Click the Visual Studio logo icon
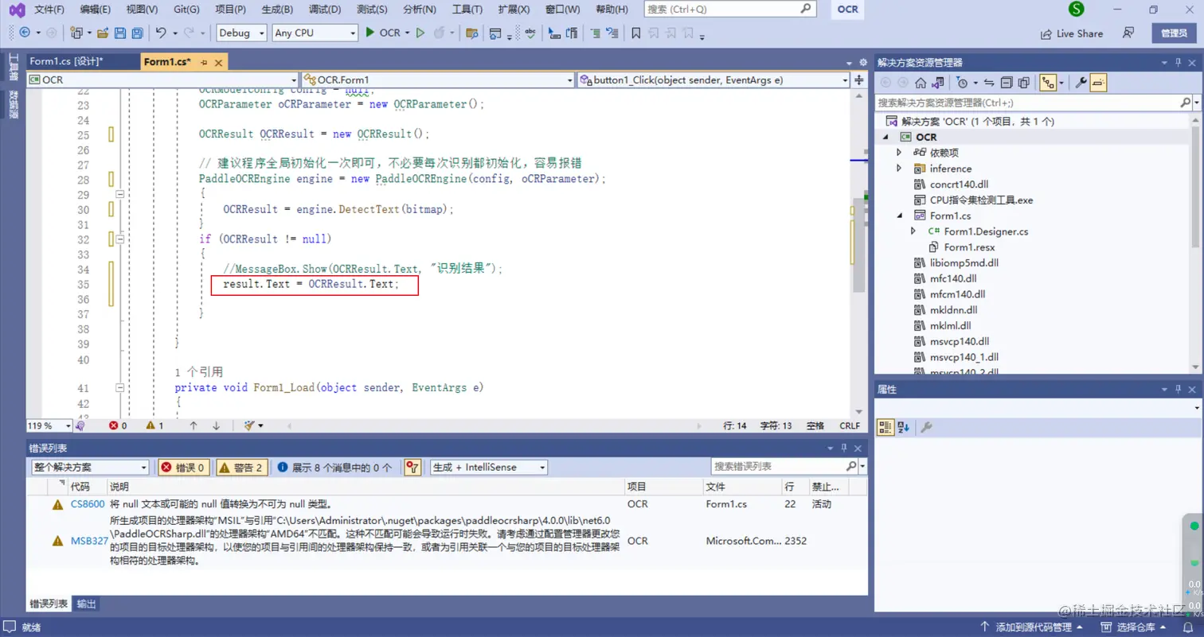Screen dimensions: 1204x637 [17, 10]
